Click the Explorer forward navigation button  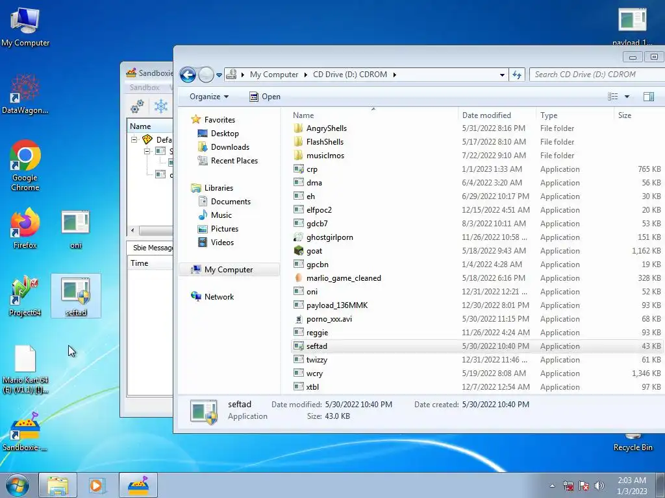click(x=206, y=75)
